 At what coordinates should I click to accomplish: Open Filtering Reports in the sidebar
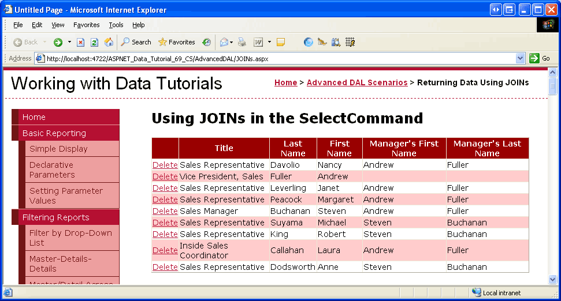(x=55, y=217)
